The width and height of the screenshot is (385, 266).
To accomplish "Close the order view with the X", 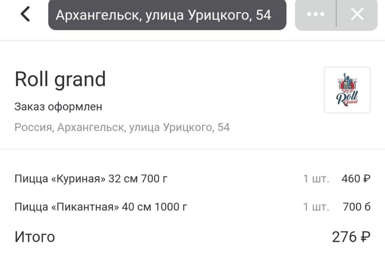I will click(x=357, y=15).
